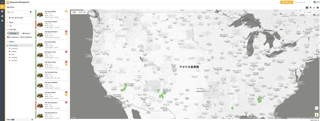320x121 pixels.
Task: Select the 地図 map type tab
Action: click(74, 12)
